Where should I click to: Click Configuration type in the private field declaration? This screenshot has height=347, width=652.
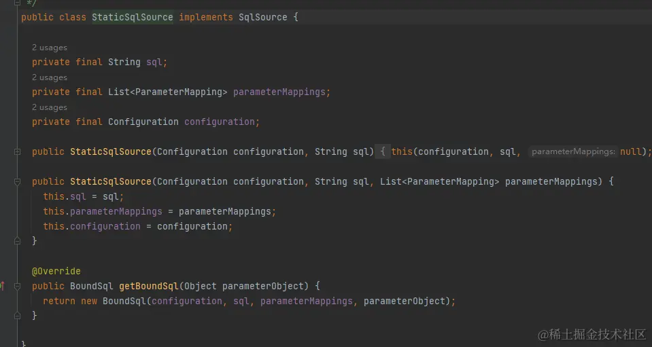click(x=143, y=122)
